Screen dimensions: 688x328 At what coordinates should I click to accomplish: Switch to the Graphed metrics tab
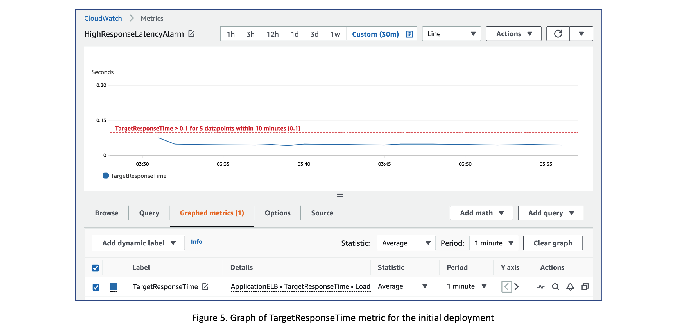pos(212,213)
